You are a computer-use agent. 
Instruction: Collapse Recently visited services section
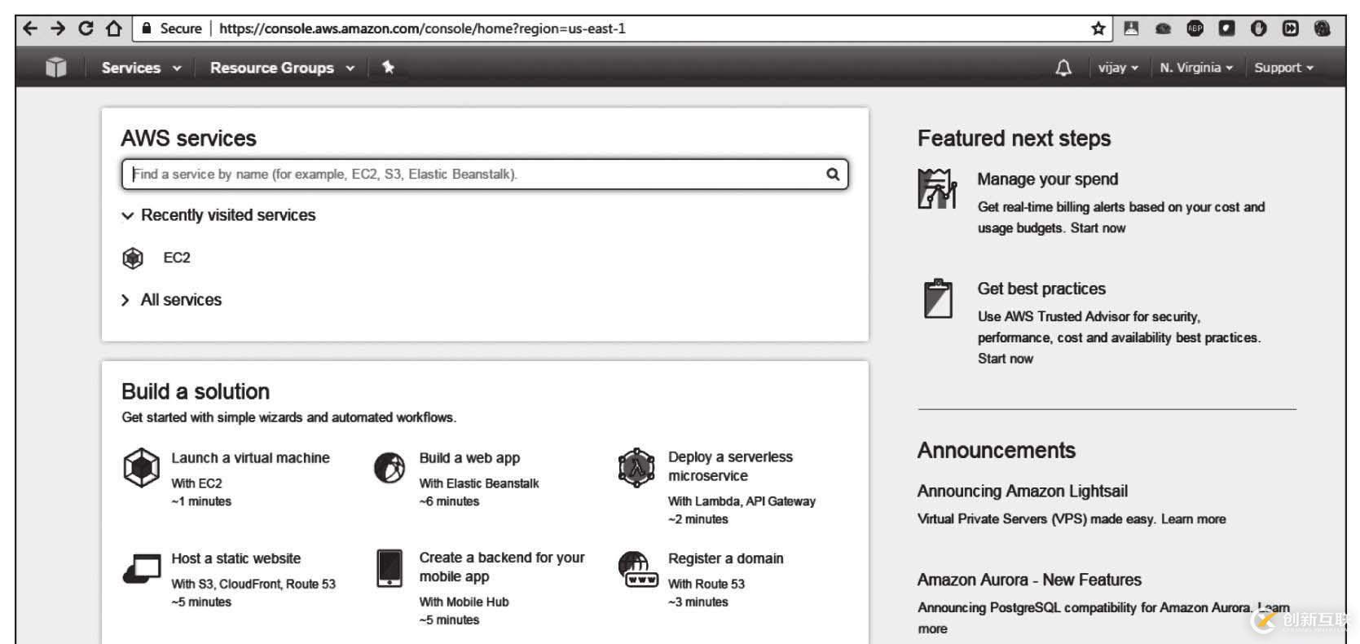(x=218, y=215)
